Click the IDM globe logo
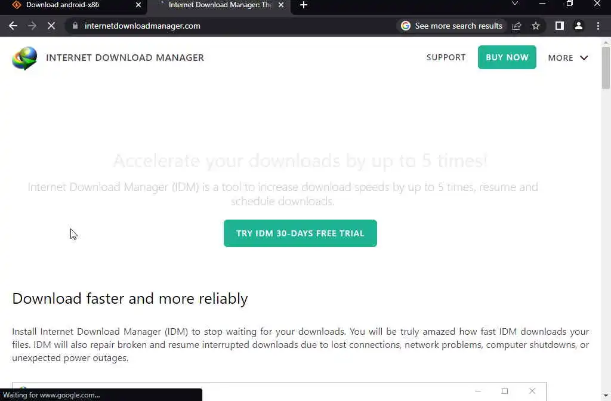Image resolution: width=611 pixels, height=401 pixels. click(x=24, y=58)
